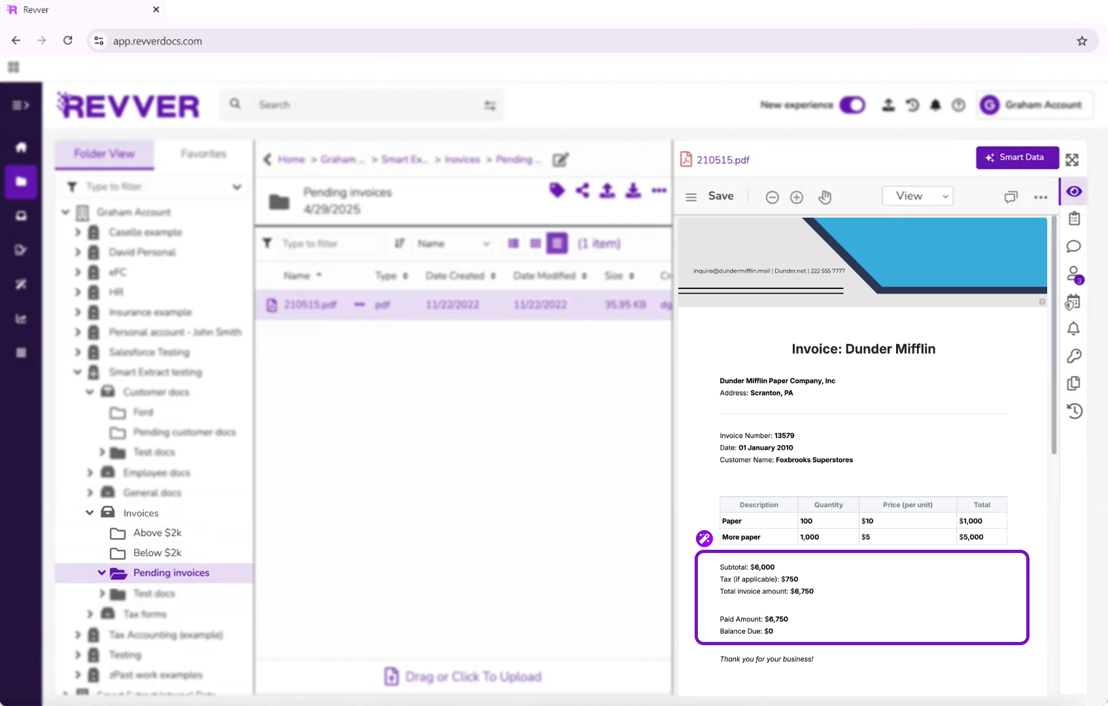Image resolution: width=1108 pixels, height=706 pixels.
Task: Switch to the Folder View tab
Action: [x=105, y=154]
